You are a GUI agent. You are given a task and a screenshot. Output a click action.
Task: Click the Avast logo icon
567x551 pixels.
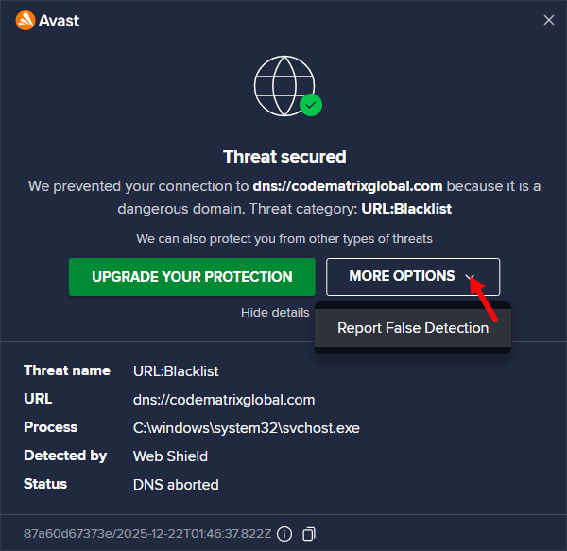tap(26, 19)
